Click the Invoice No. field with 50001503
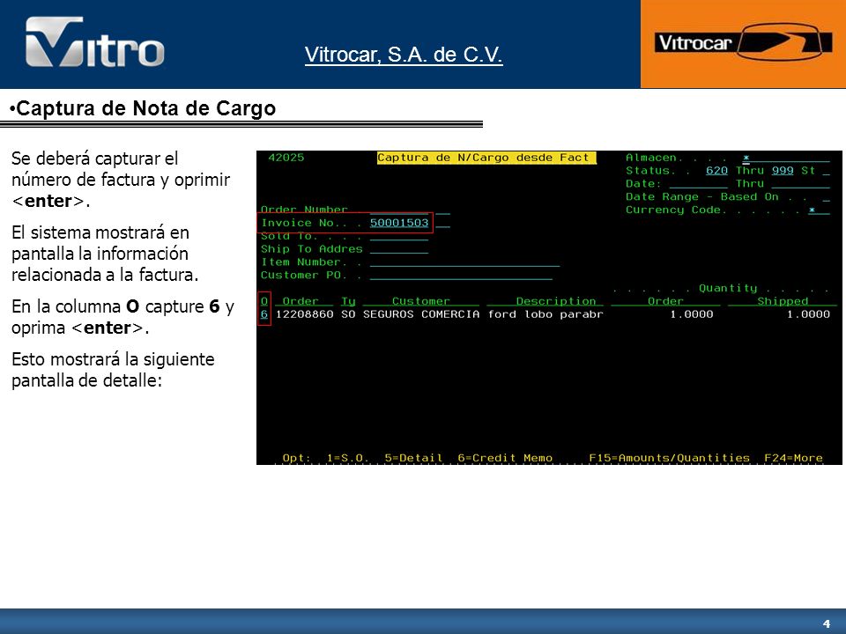Viewport: 846px width, 634px height. pyautogui.click(x=399, y=223)
